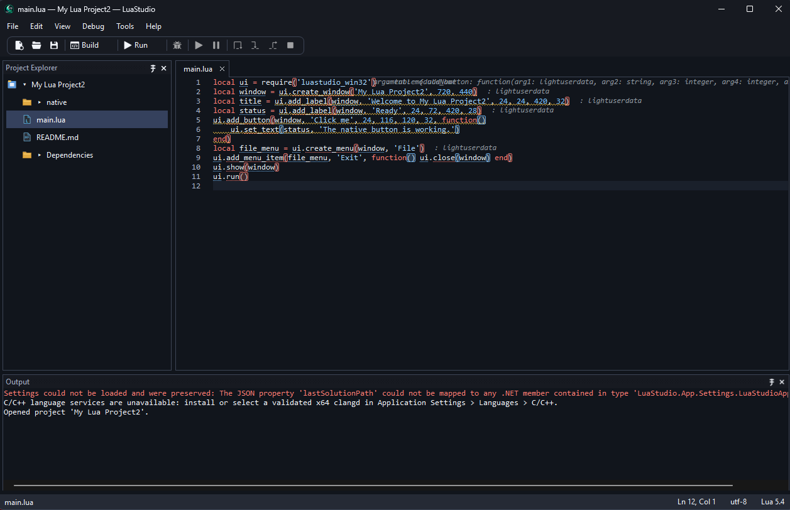Click the 'ui.show(window)' code line
This screenshot has height=510, width=790.
(246, 167)
